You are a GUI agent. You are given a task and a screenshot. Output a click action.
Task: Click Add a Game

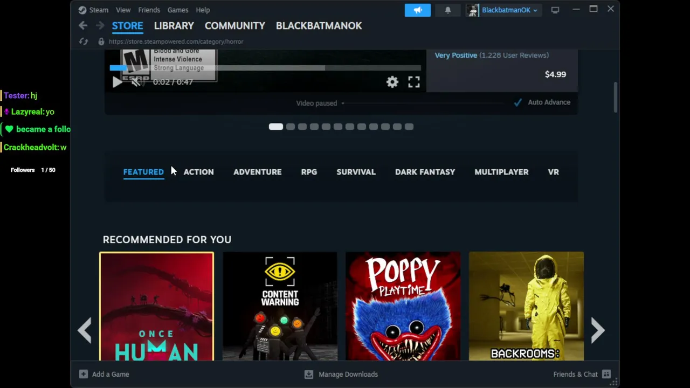(104, 374)
